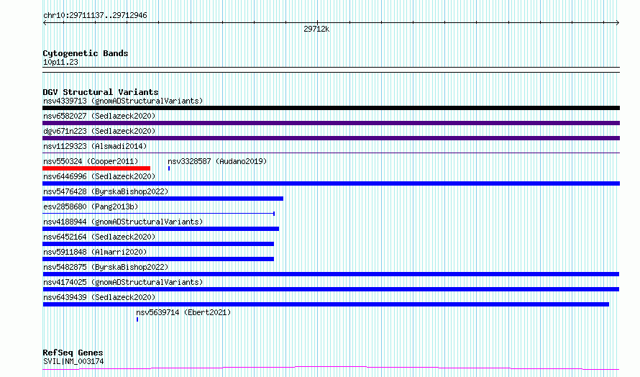Click the purple bar under dgv671n223
Image resolution: width=640 pixels, height=377 pixels.
click(331, 138)
